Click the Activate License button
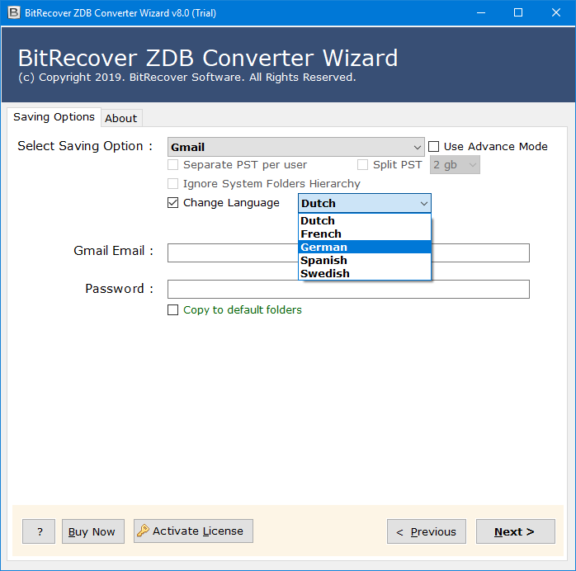This screenshot has width=576, height=571. point(193,531)
